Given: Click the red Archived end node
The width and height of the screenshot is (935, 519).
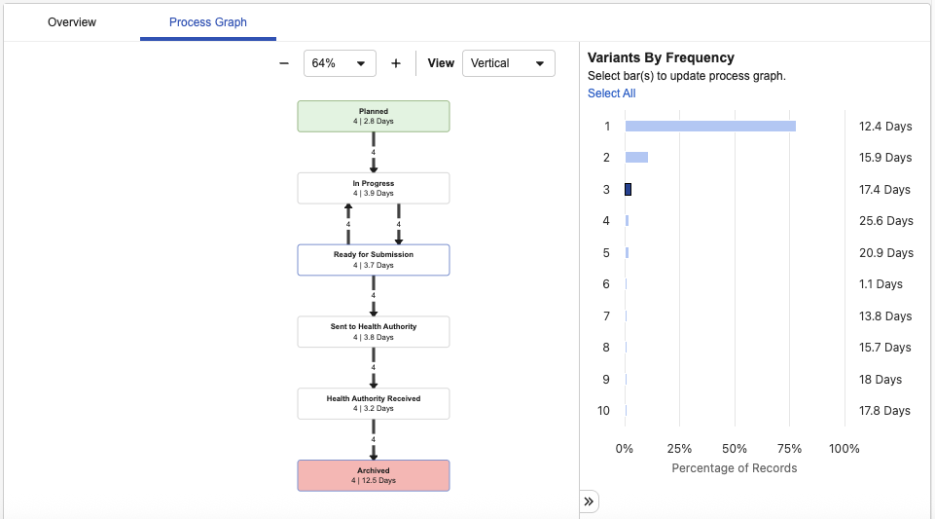Looking at the screenshot, I should click(374, 475).
